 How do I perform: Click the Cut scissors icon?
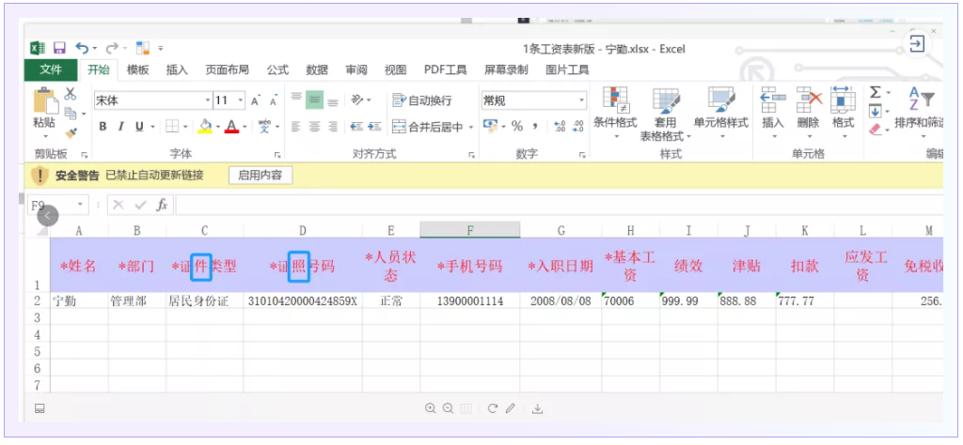(x=71, y=94)
